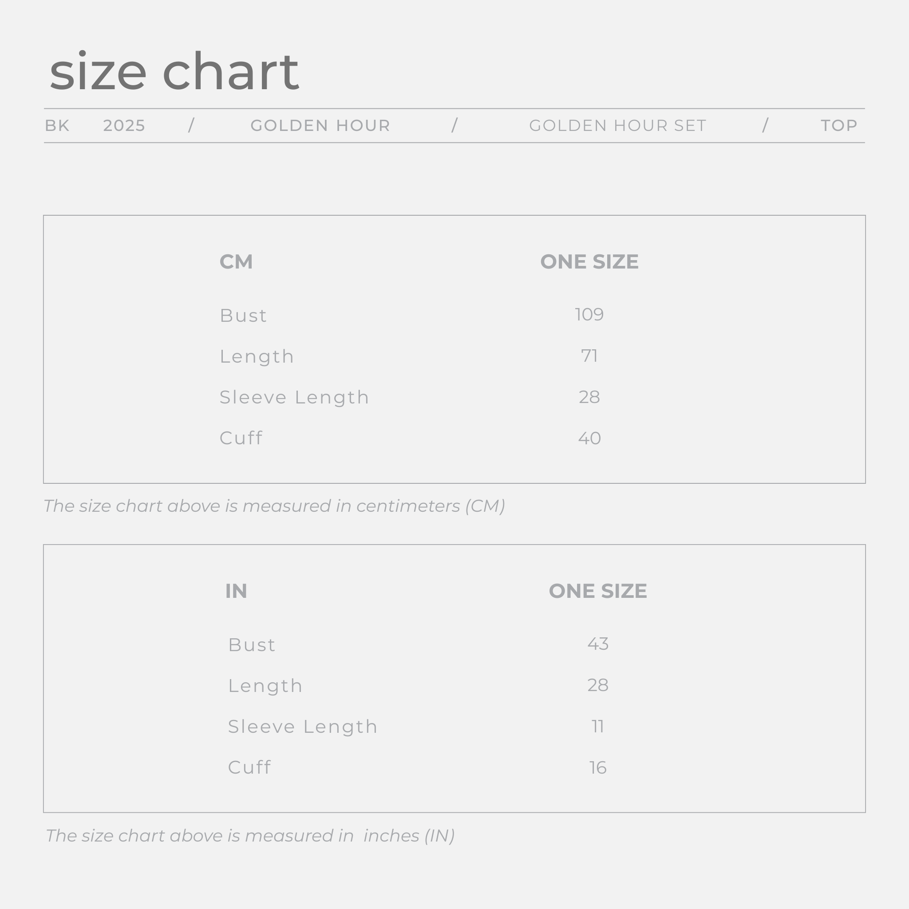
Task: Select the Bust value 109
Action: (589, 314)
